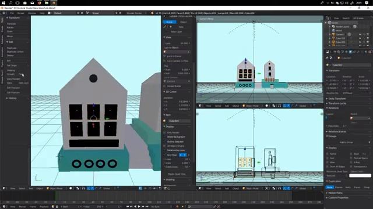
Task: Click the editor type icon in the wireframe view header
Action: (200, 188)
